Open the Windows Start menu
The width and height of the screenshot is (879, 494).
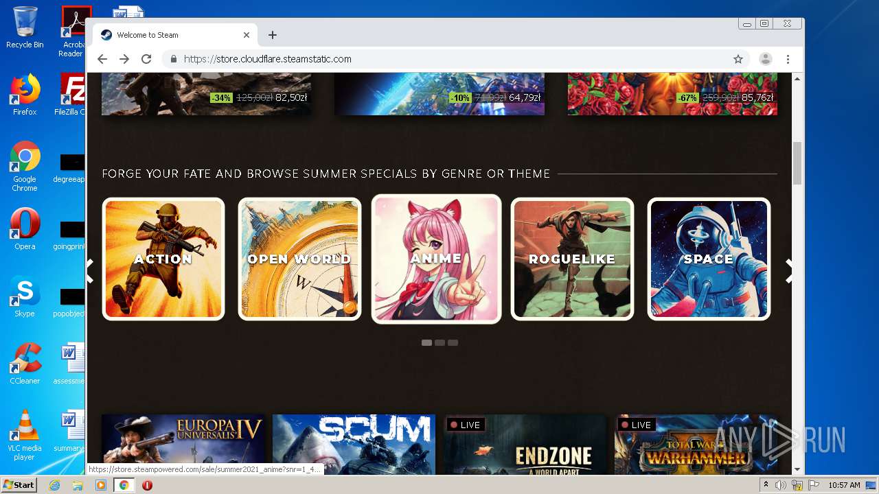(19, 485)
